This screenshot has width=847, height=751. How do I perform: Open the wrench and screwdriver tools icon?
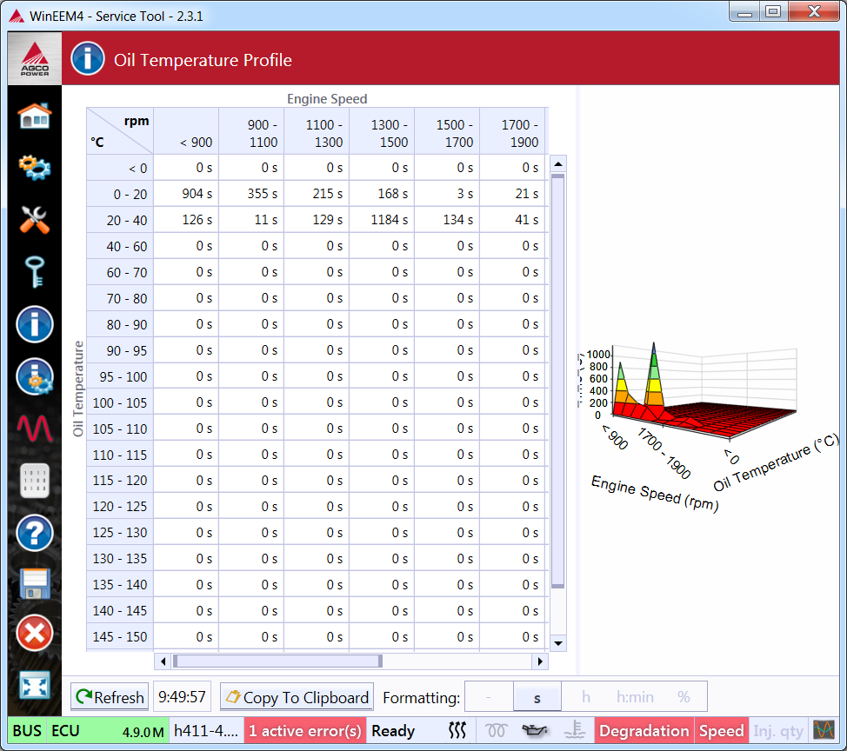(35, 219)
